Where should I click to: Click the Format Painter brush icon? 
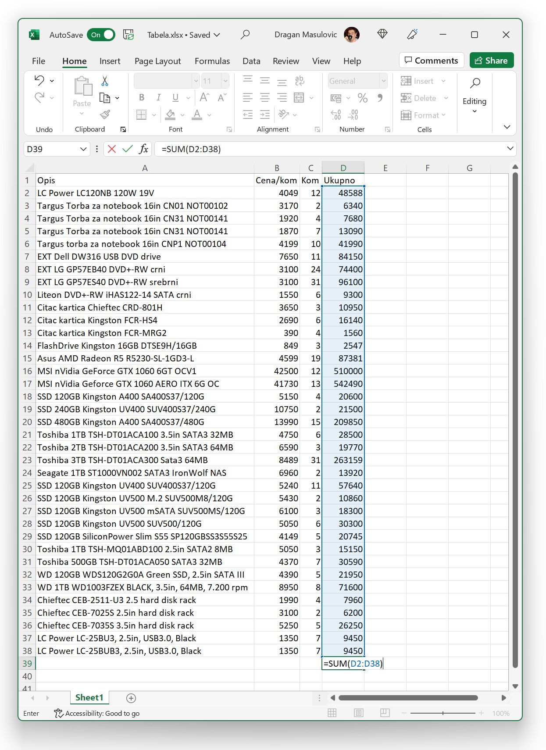(105, 114)
